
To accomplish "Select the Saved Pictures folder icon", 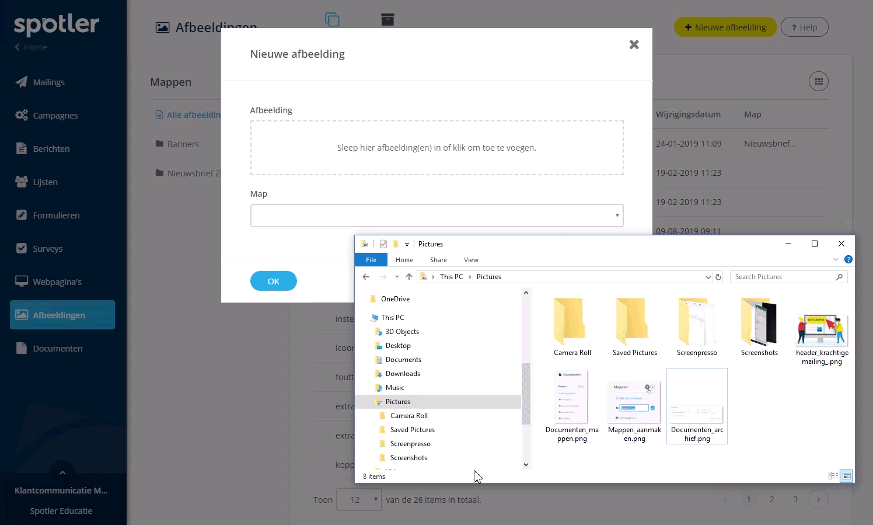I will (633, 321).
